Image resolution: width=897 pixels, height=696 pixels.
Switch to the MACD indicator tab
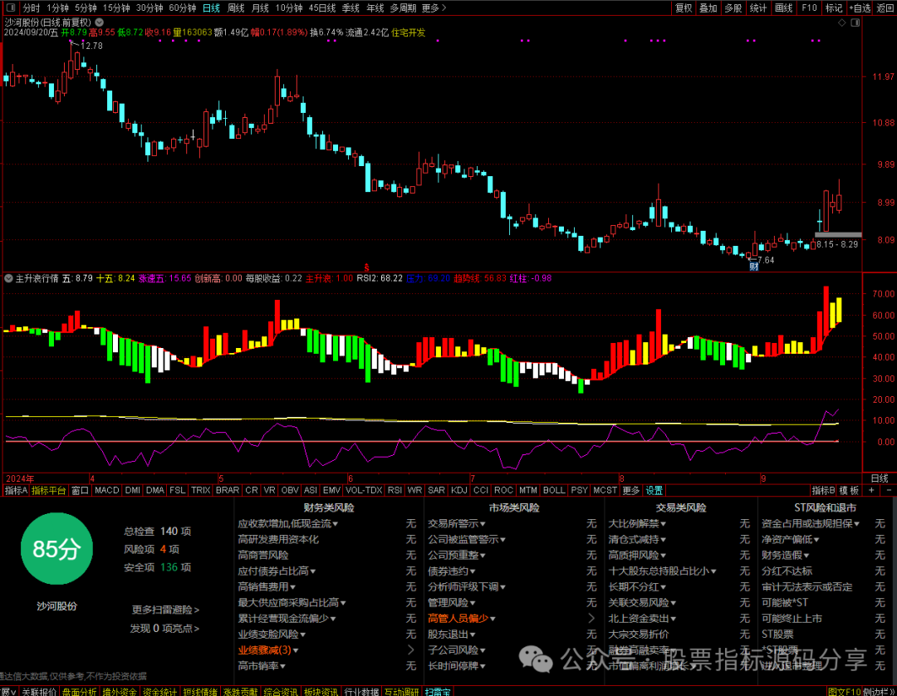point(106,490)
